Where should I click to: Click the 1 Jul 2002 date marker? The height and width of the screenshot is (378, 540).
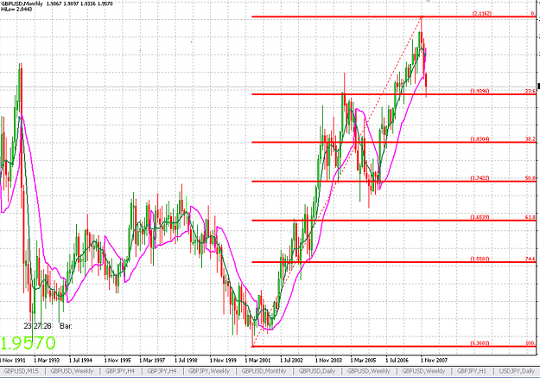click(x=292, y=360)
